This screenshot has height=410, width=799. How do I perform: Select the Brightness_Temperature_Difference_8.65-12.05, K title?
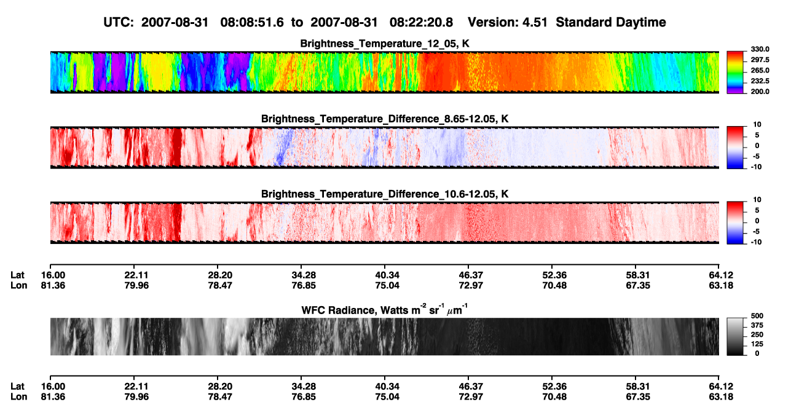tap(385, 118)
